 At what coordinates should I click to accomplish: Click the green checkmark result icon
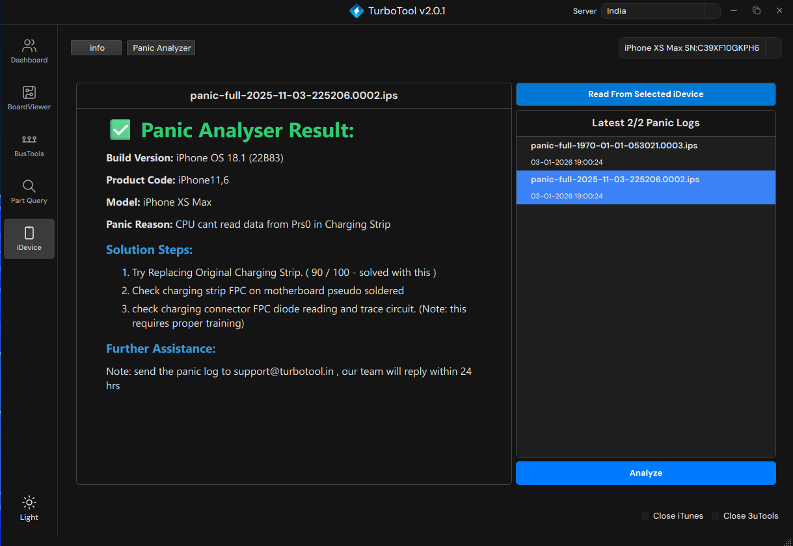[120, 130]
